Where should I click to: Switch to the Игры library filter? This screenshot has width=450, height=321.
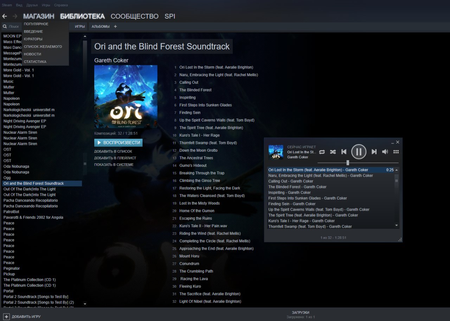80,26
